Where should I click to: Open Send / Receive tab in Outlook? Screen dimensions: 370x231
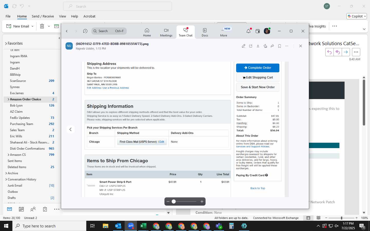click(x=43, y=16)
